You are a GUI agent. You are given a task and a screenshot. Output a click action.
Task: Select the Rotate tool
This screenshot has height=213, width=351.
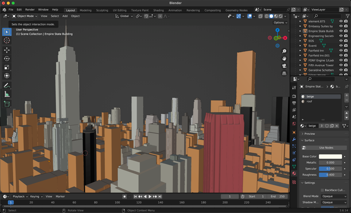7,59
